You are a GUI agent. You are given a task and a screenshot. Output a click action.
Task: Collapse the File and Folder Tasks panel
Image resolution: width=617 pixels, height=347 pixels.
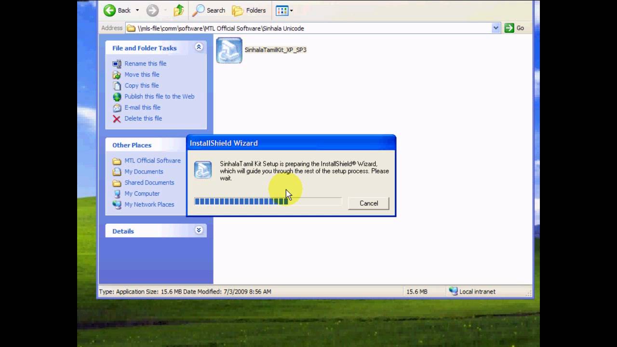pyautogui.click(x=199, y=47)
